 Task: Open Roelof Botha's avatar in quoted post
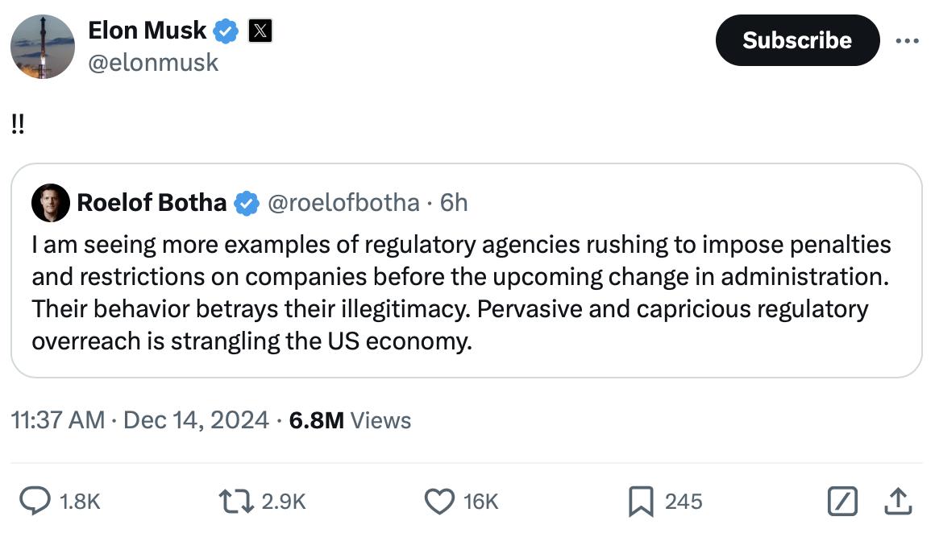click(51, 202)
